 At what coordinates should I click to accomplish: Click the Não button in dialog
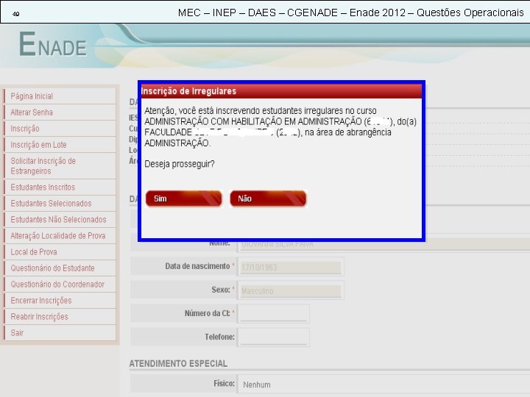point(268,198)
